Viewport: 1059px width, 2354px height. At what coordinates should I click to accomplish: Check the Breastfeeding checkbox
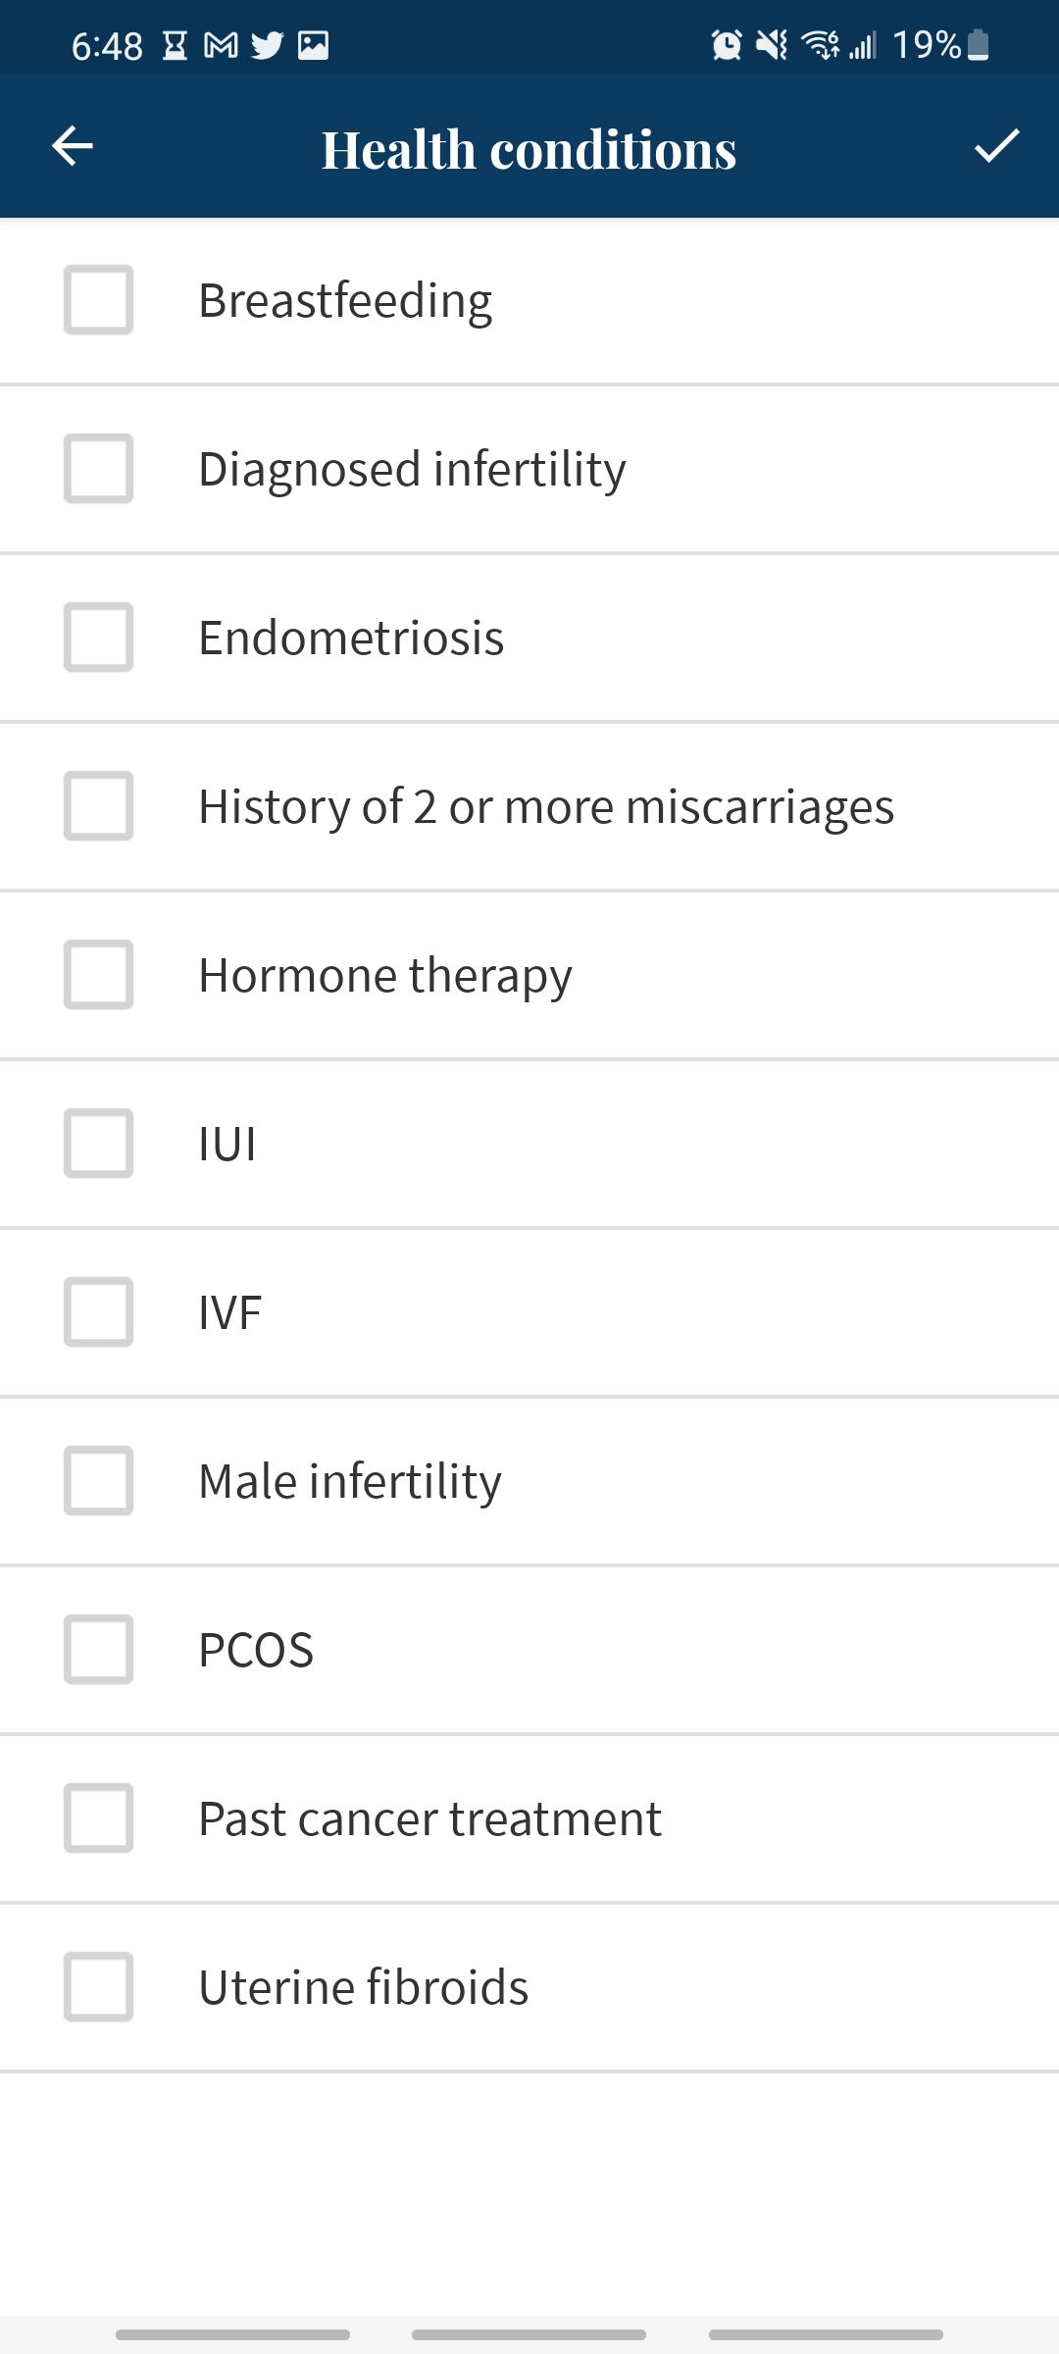98,299
